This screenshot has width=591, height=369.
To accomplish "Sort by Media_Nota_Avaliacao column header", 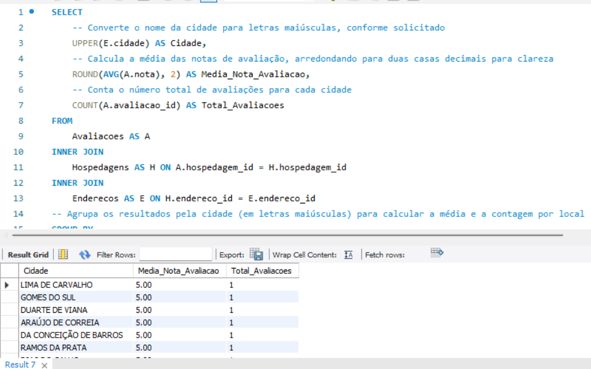I will pos(179,271).
